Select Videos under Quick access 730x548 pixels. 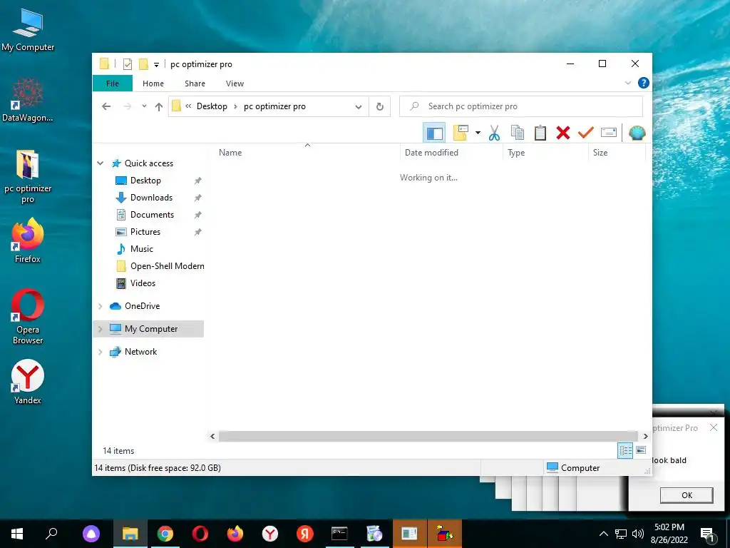click(x=143, y=283)
